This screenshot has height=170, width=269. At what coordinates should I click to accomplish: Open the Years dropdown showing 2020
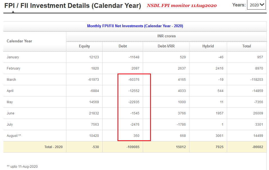(256, 5)
